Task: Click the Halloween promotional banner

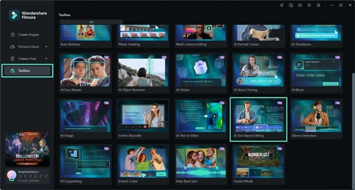Action: (x=27, y=148)
